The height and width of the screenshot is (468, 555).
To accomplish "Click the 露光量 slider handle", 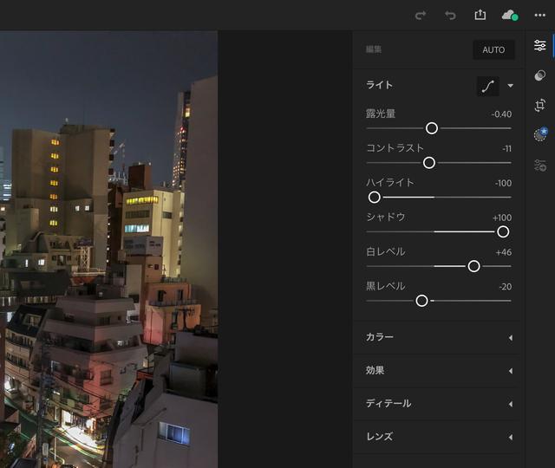I will click(432, 128).
